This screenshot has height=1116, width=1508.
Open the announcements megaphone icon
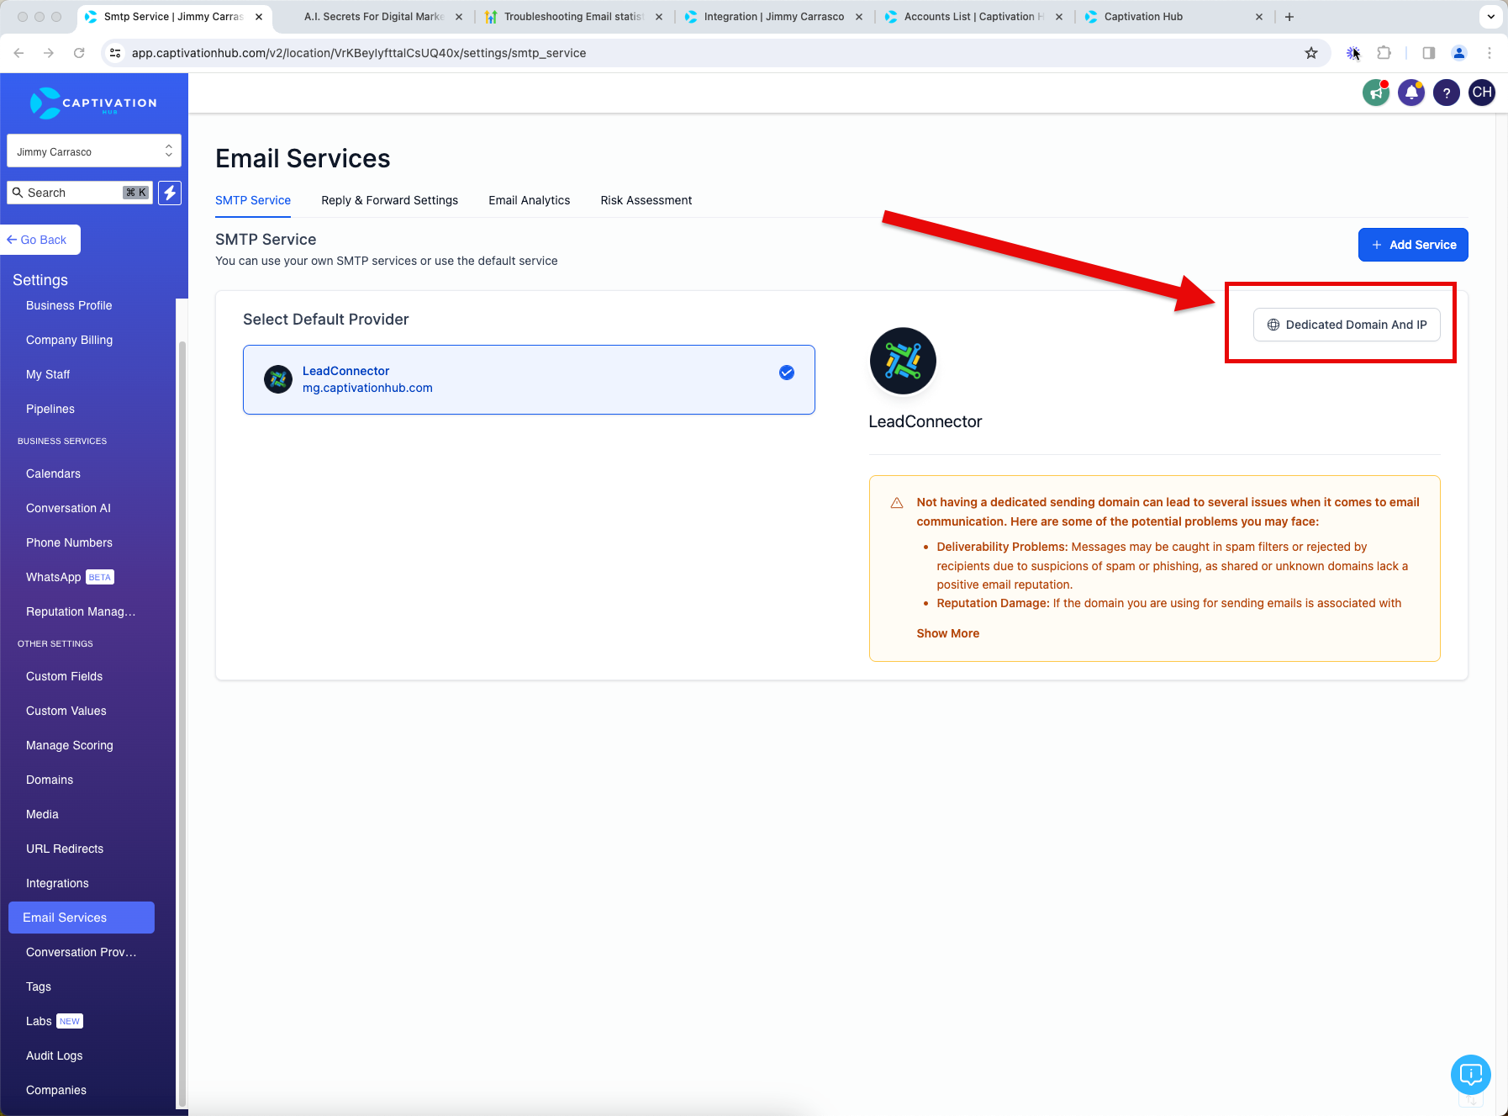point(1376,93)
